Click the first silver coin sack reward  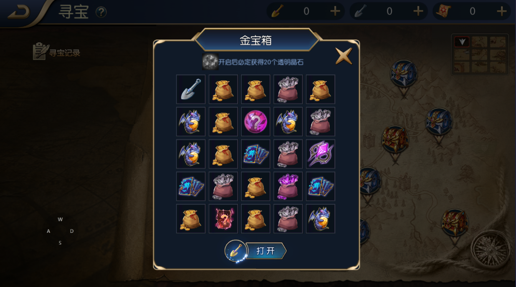[x=288, y=89]
